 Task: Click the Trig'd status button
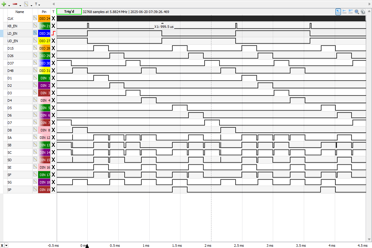click(x=69, y=11)
